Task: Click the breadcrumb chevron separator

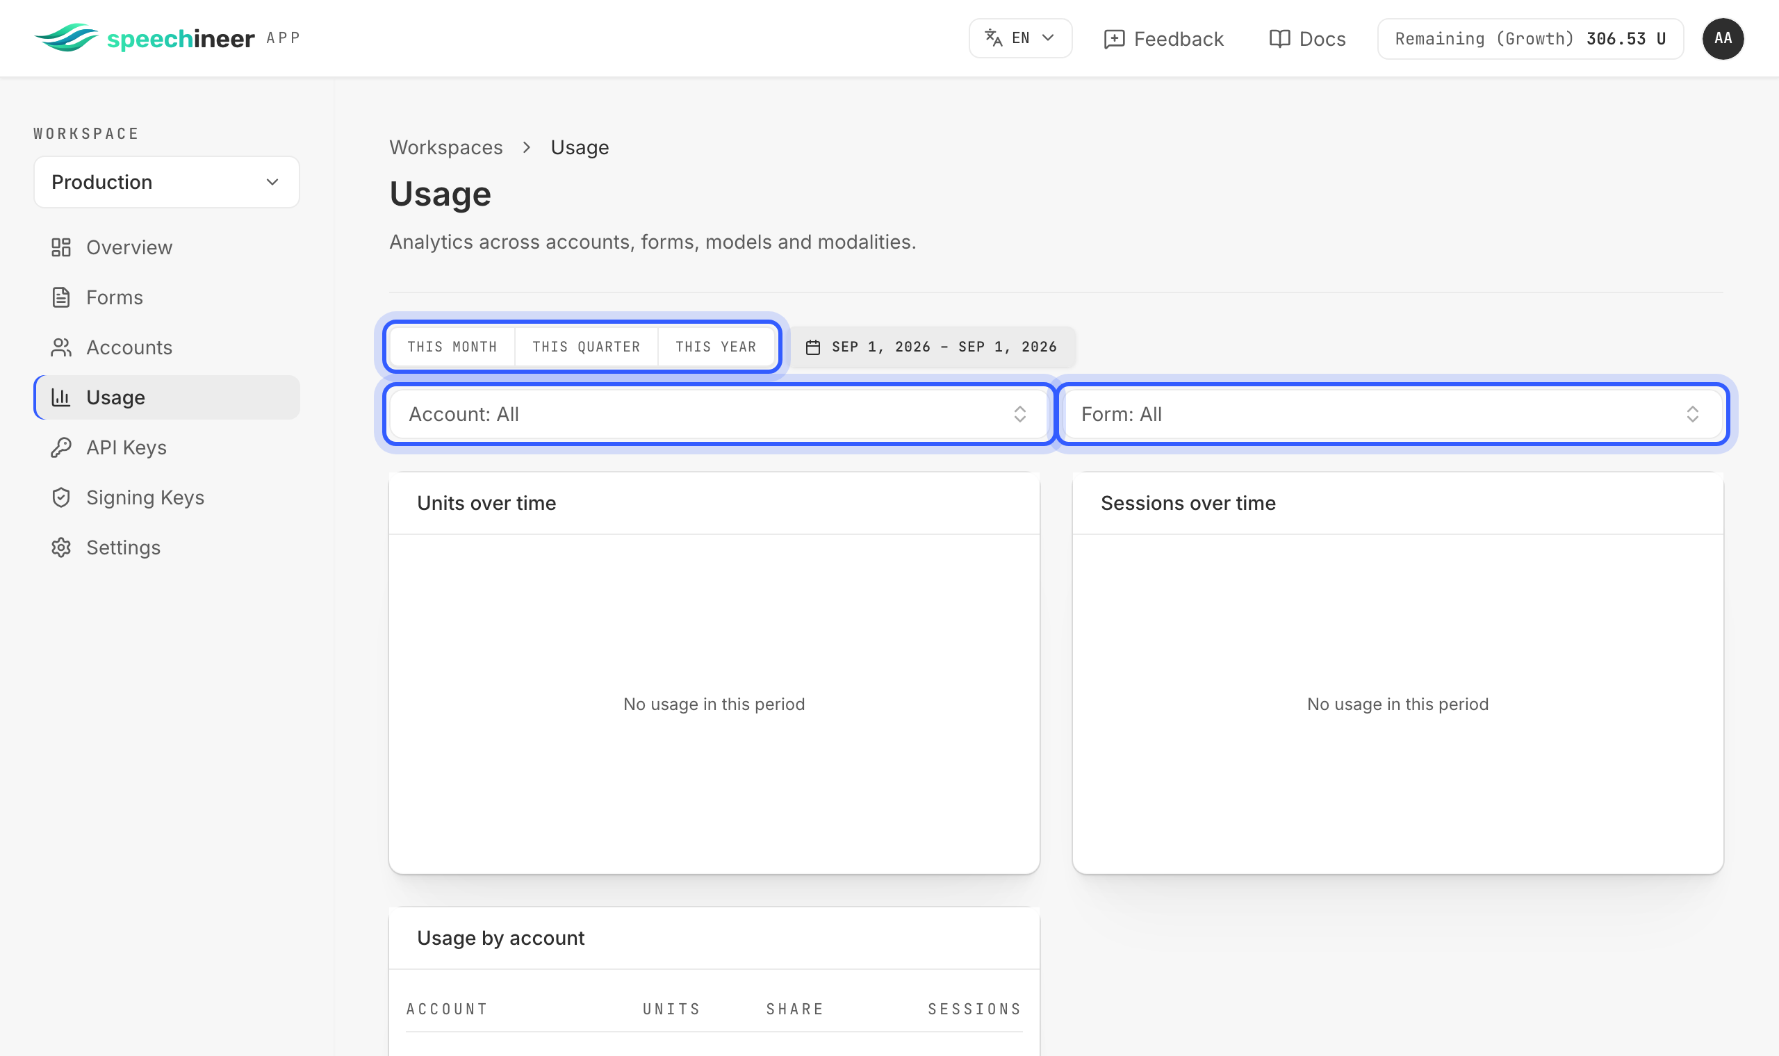Action: coord(527,147)
